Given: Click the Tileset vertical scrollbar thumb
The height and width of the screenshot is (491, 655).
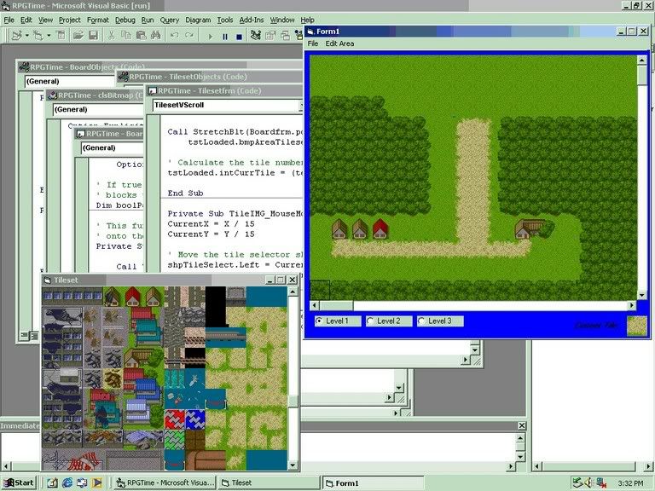Looking at the screenshot, I should click(x=293, y=401).
